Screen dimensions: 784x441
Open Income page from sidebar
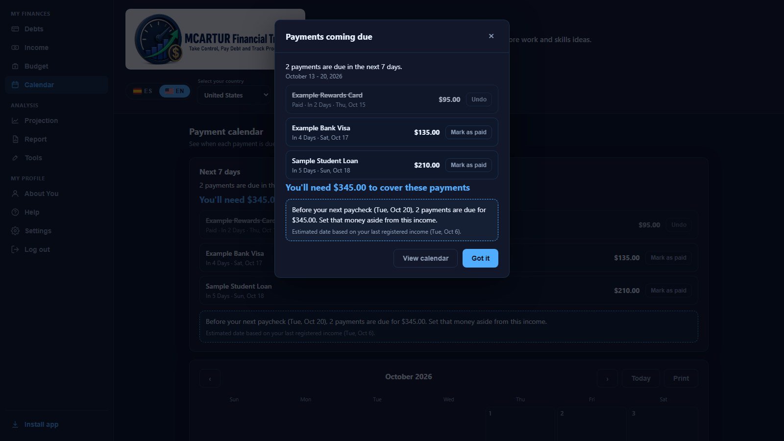click(x=56, y=48)
